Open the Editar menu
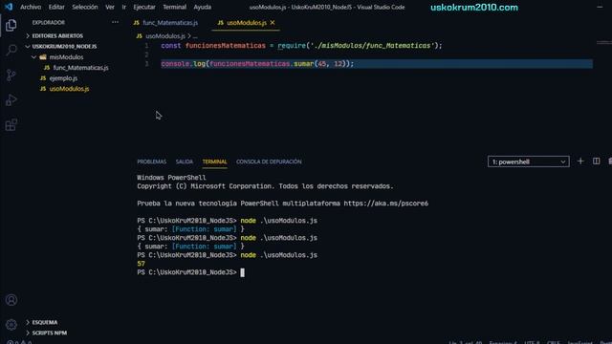Viewport: 612px width, 344px height. 56,7
